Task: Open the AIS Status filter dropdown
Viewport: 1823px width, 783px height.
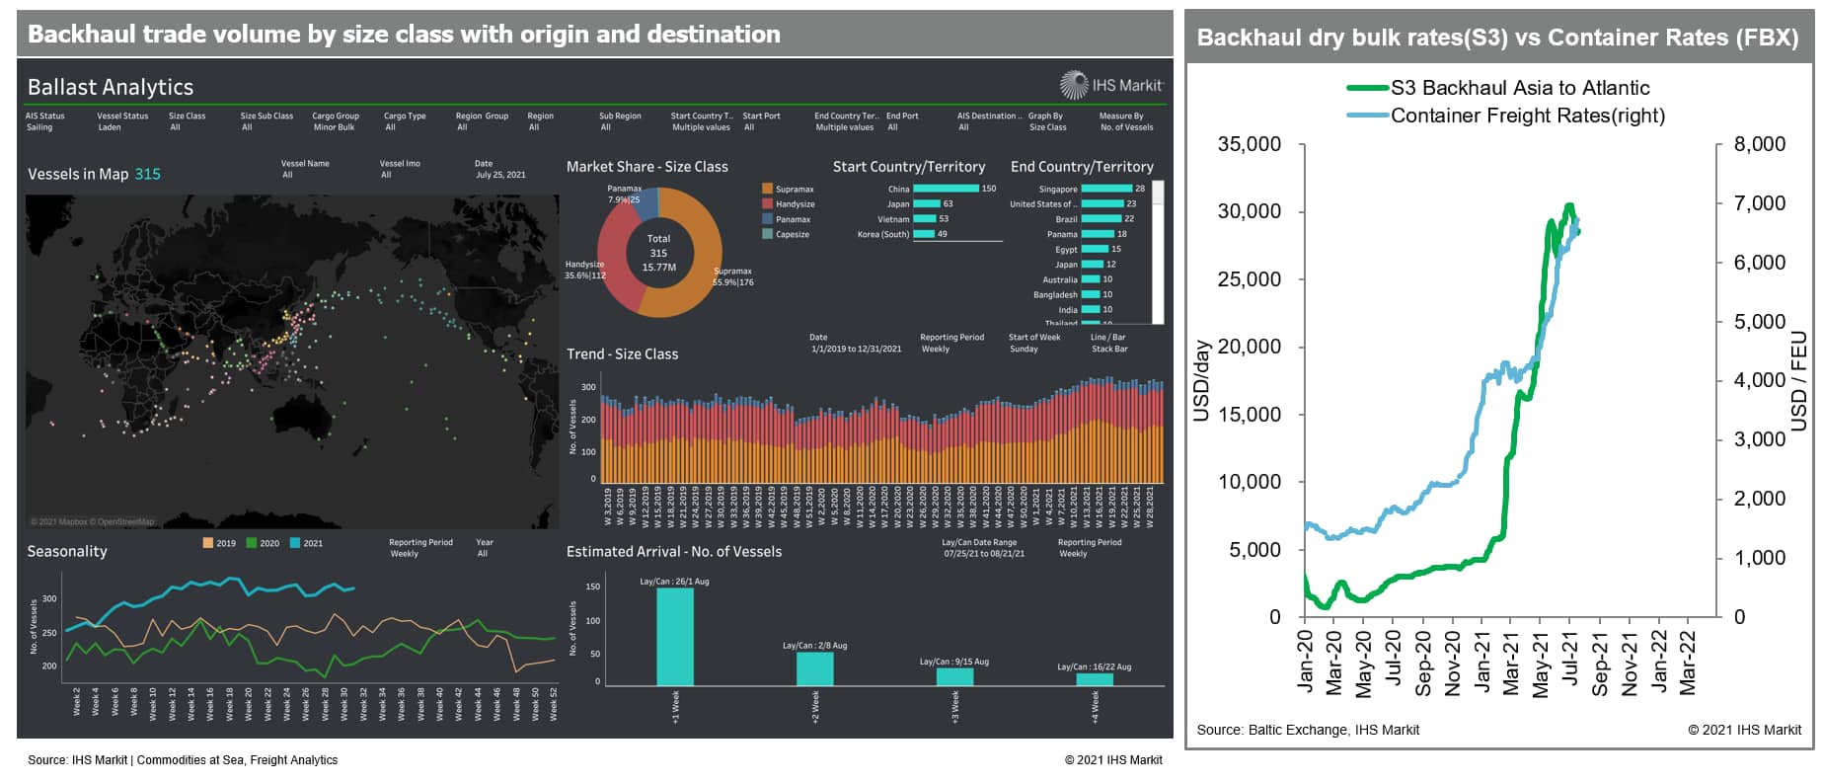Action: tap(45, 121)
